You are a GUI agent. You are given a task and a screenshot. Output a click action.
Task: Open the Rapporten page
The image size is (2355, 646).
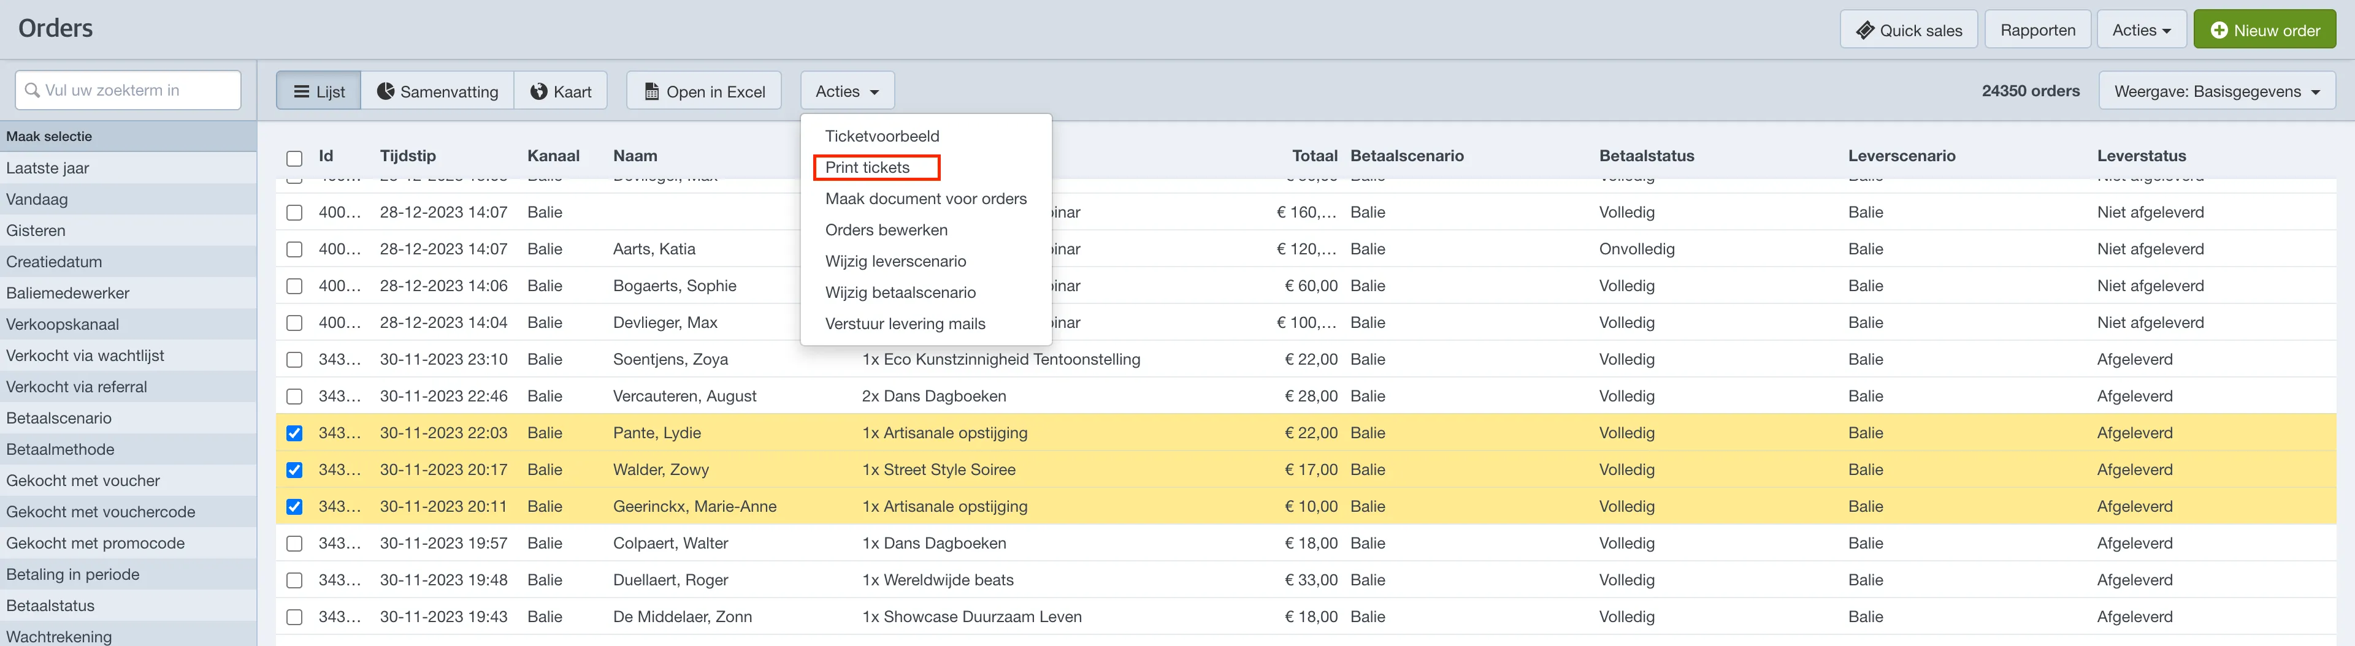click(2038, 30)
